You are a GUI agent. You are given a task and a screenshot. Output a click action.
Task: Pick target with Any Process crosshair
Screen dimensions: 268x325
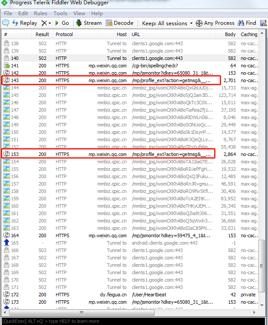[215, 23]
